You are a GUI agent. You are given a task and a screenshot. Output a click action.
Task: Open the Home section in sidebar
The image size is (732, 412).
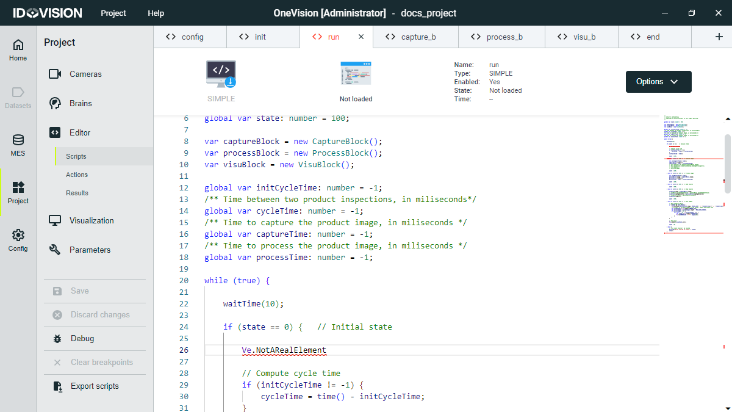(x=18, y=50)
